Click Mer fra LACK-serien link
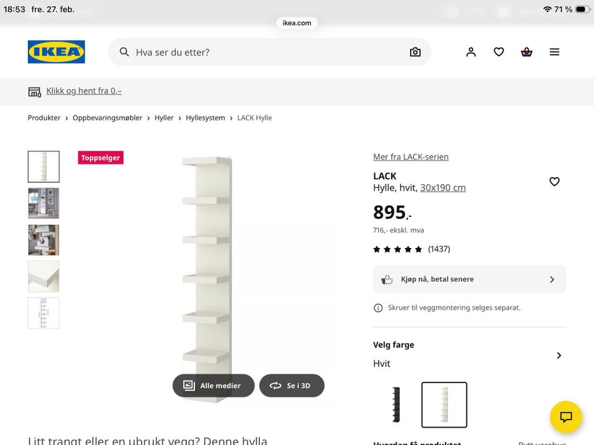The image size is (594, 445). point(410,157)
